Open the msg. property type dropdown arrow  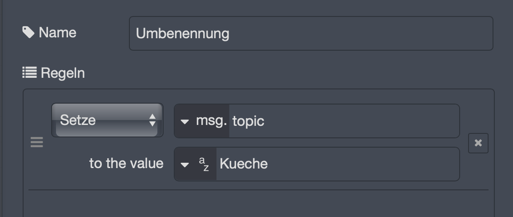click(185, 122)
